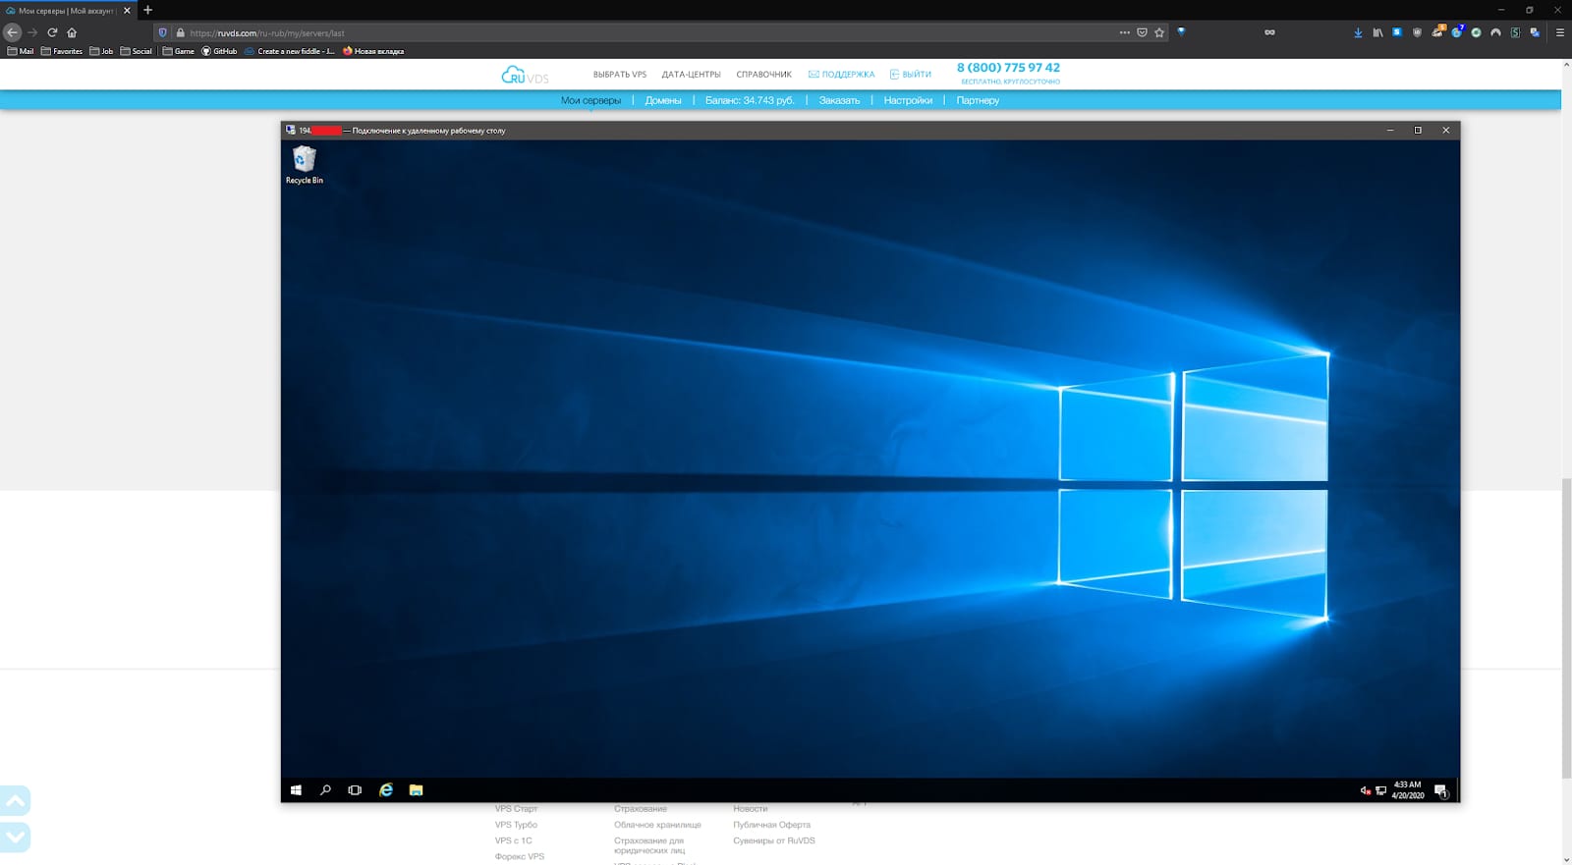
Task: Open СПРАВОЧНИК menu item
Action: (763, 75)
